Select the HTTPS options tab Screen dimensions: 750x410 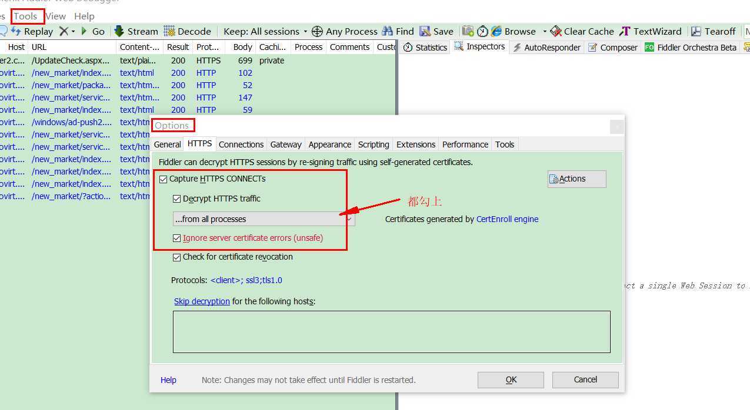(200, 143)
